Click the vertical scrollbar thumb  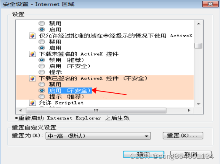click(198, 46)
